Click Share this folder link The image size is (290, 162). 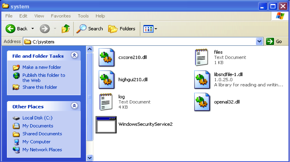coord(40,87)
